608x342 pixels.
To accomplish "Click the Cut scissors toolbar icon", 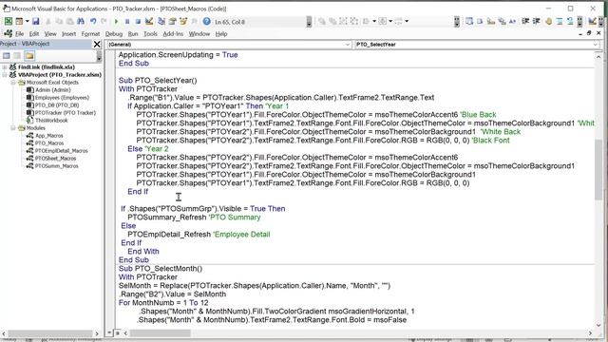I will (48, 21).
